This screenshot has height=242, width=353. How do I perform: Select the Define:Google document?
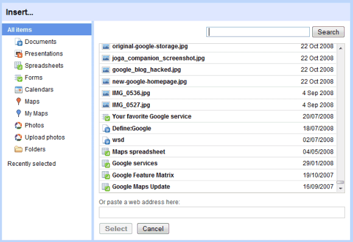(131, 129)
